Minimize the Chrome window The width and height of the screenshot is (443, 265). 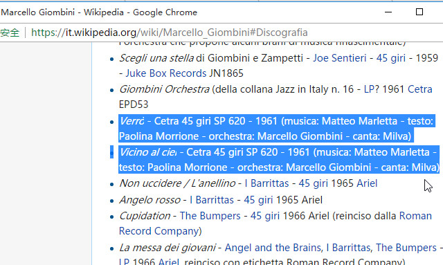388,12
